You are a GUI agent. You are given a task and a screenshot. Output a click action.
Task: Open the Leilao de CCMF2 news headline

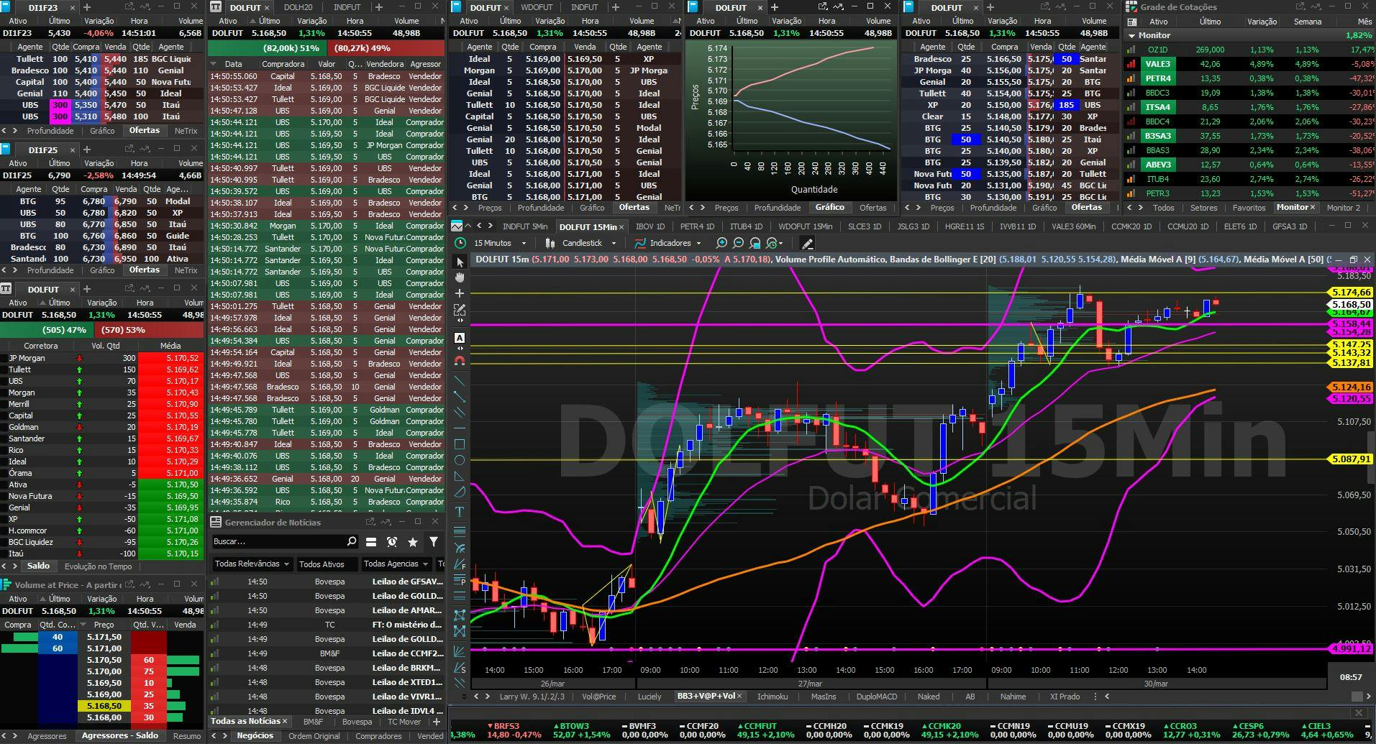pyautogui.click(x=407, y=653)
